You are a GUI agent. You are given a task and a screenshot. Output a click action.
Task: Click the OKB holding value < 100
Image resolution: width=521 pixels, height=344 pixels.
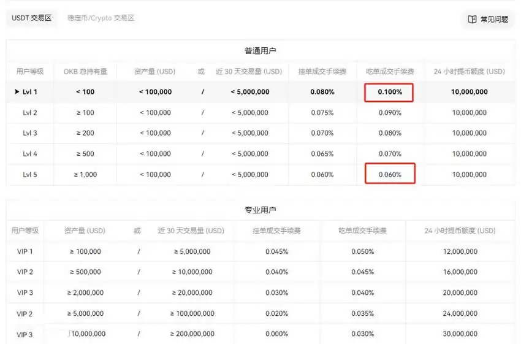[85, 92]
